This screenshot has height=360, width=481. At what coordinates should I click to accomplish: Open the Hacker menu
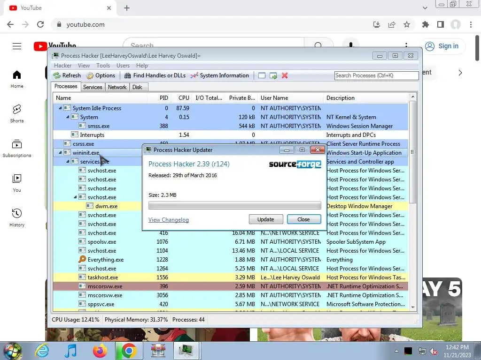point(62,66)
